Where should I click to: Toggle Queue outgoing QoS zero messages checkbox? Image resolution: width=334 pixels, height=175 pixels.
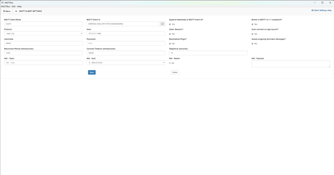[x=252, y=43]
